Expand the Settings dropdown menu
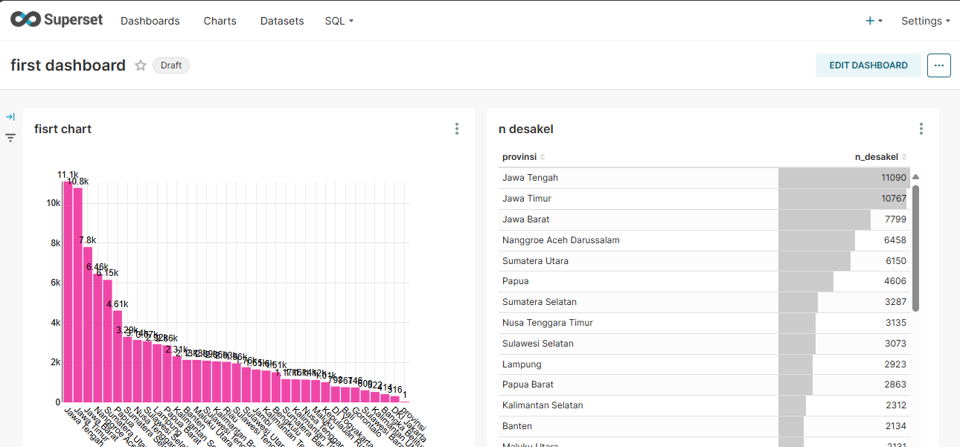This screenshot has width=960, height=447. (925, 21)
